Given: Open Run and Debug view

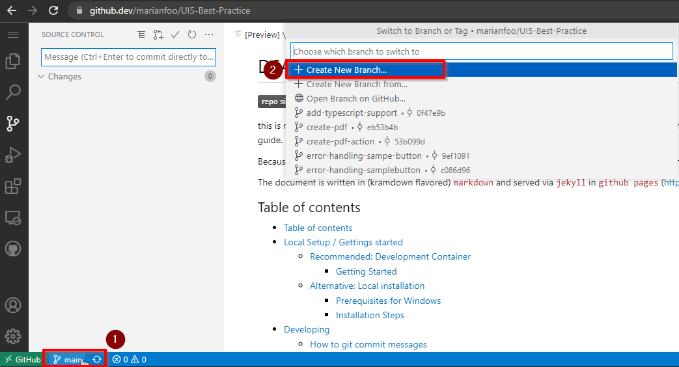Looking at the screenshot, I should tap(13, 154).
